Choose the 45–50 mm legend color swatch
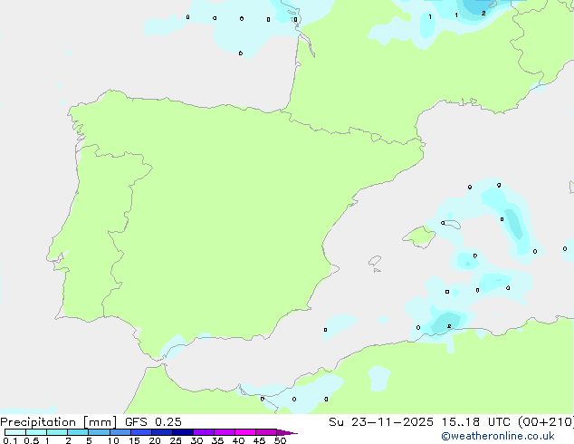 pos(266,432)
